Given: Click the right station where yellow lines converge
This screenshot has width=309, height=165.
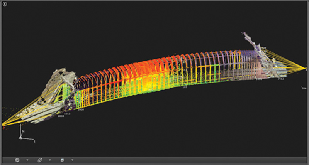Looking at the screenshot, I should tap(305, 67).
